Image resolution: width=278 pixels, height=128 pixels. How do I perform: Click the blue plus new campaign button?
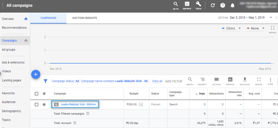click(x=36, y=74)
